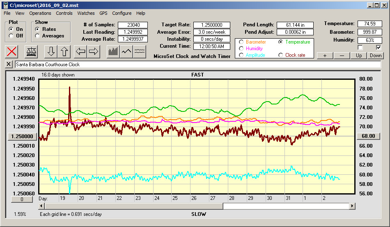Click the Down button
This screenshot has height=227, width=390.
click(x=376, y=56)
